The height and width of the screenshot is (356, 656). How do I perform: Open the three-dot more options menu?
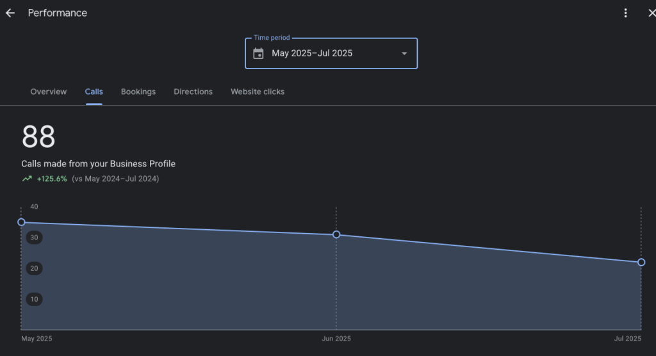625,13
